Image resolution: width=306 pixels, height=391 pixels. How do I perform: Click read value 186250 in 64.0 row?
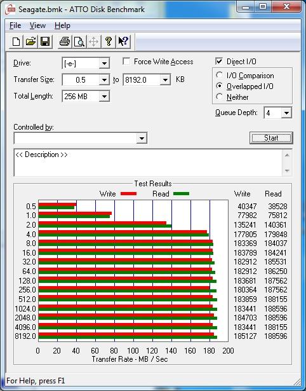(276, 271)
